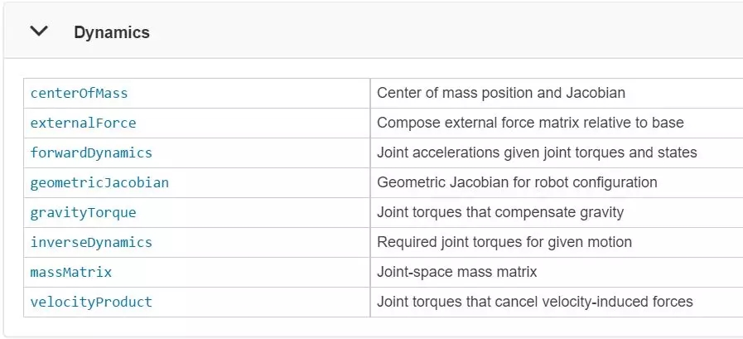
Task: Open the gravityTorque function link
Action: [84, 212]
